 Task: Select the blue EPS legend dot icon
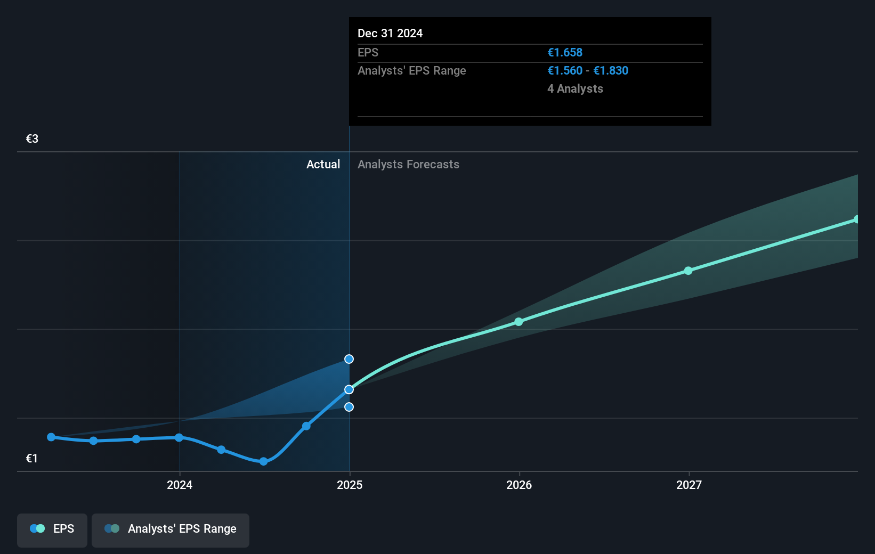(37, 528)
